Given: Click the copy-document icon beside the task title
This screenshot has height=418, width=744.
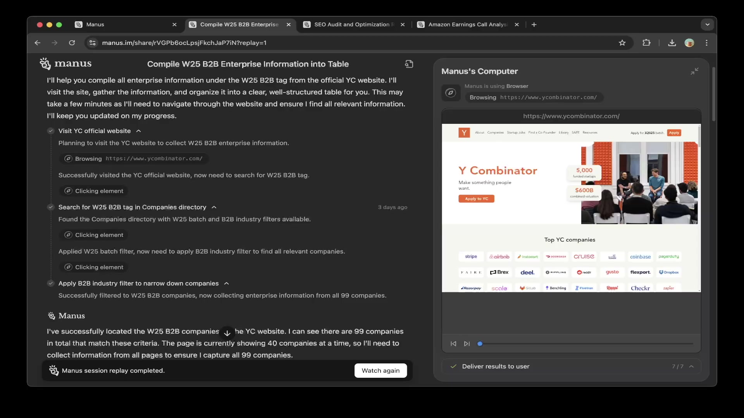Looking at the screenshot, I should [409, 64].
